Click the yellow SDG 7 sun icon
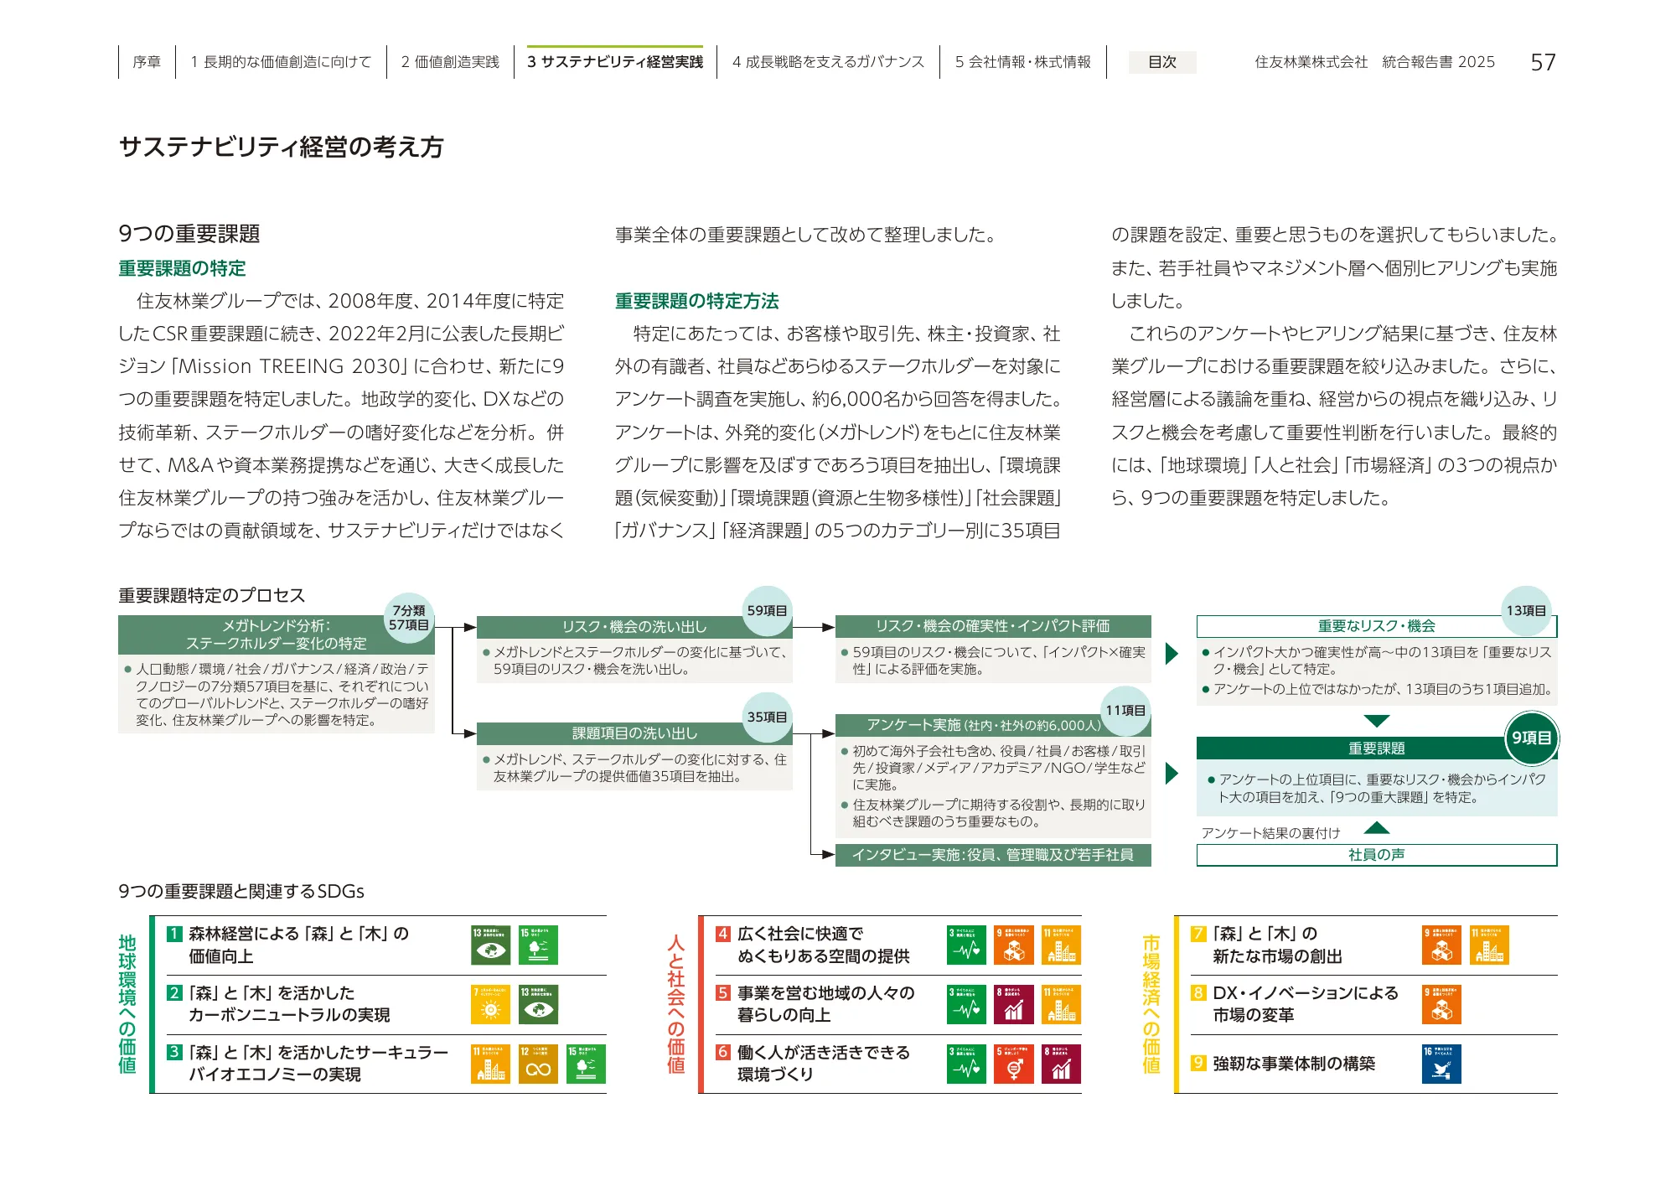 click(x=490, y=1004)
